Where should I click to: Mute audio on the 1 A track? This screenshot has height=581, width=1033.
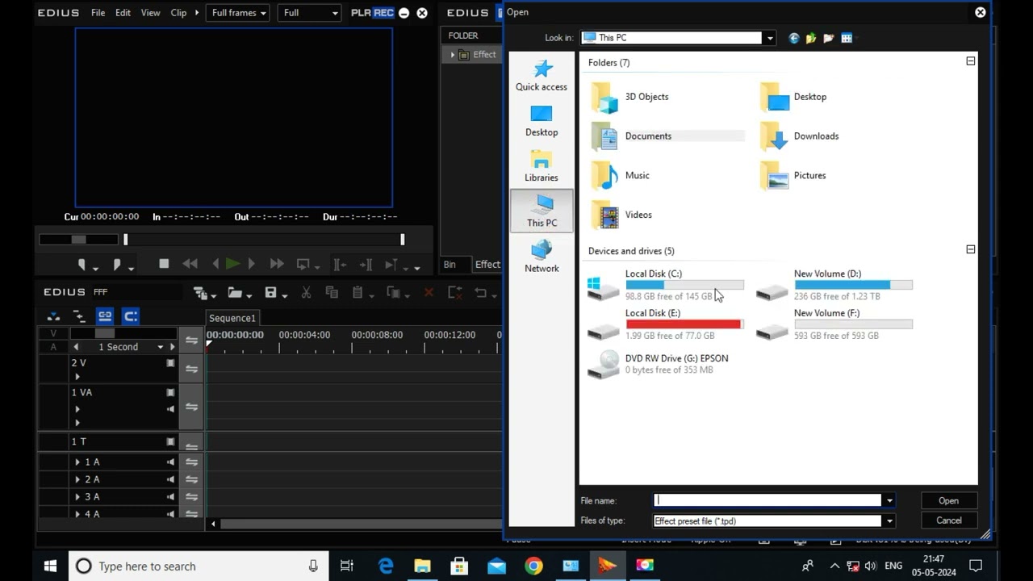170,462
